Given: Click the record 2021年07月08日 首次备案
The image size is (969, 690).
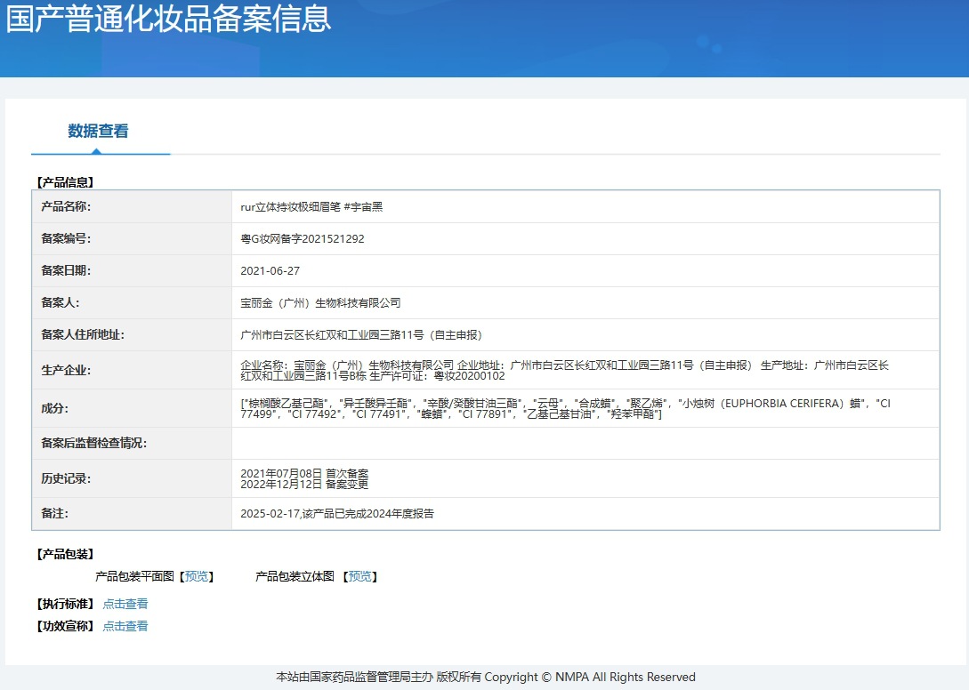Looking at the screenshot, I should coord(304,474).
